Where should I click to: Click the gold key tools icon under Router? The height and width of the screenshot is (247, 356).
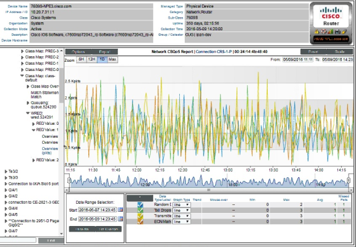coord(345,31)
